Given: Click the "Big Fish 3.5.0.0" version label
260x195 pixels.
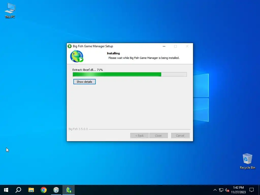Looking at the screenshot, I should (x=78, y=129).
